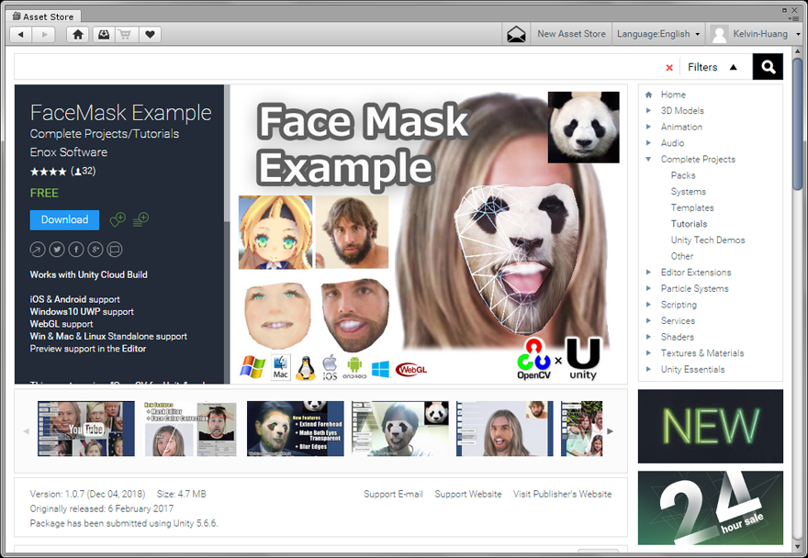Open the Unity Tech Demos subcategory
This screenshot has height=558, width=808.
pos(708,240)
